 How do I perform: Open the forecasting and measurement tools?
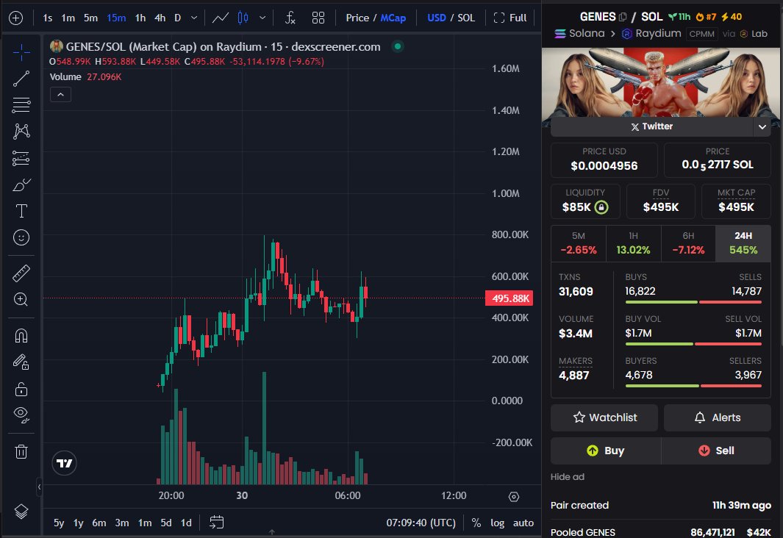click(21, 158)
